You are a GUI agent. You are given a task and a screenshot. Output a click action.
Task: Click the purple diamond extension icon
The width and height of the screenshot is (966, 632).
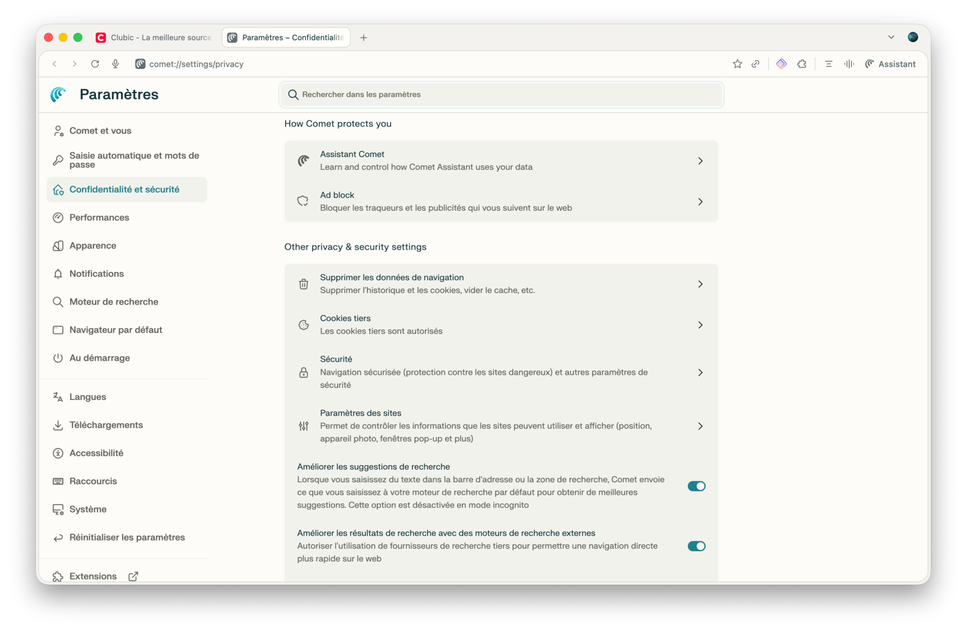(781, 64)
